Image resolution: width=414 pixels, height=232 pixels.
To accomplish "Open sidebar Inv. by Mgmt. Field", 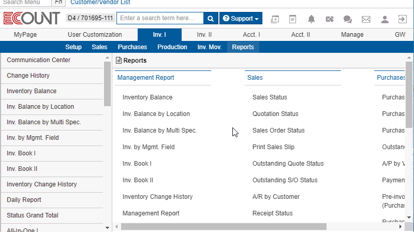I will pos(52,138).
